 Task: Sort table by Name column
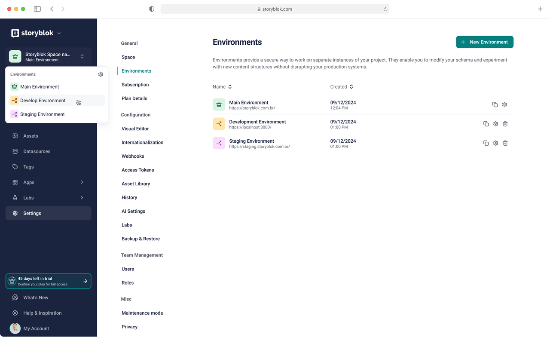click(x=222, y=87)
